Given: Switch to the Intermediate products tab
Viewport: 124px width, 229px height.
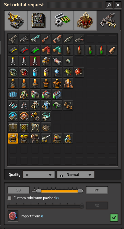Looking at the screenshot, I should tap(62, 20).
